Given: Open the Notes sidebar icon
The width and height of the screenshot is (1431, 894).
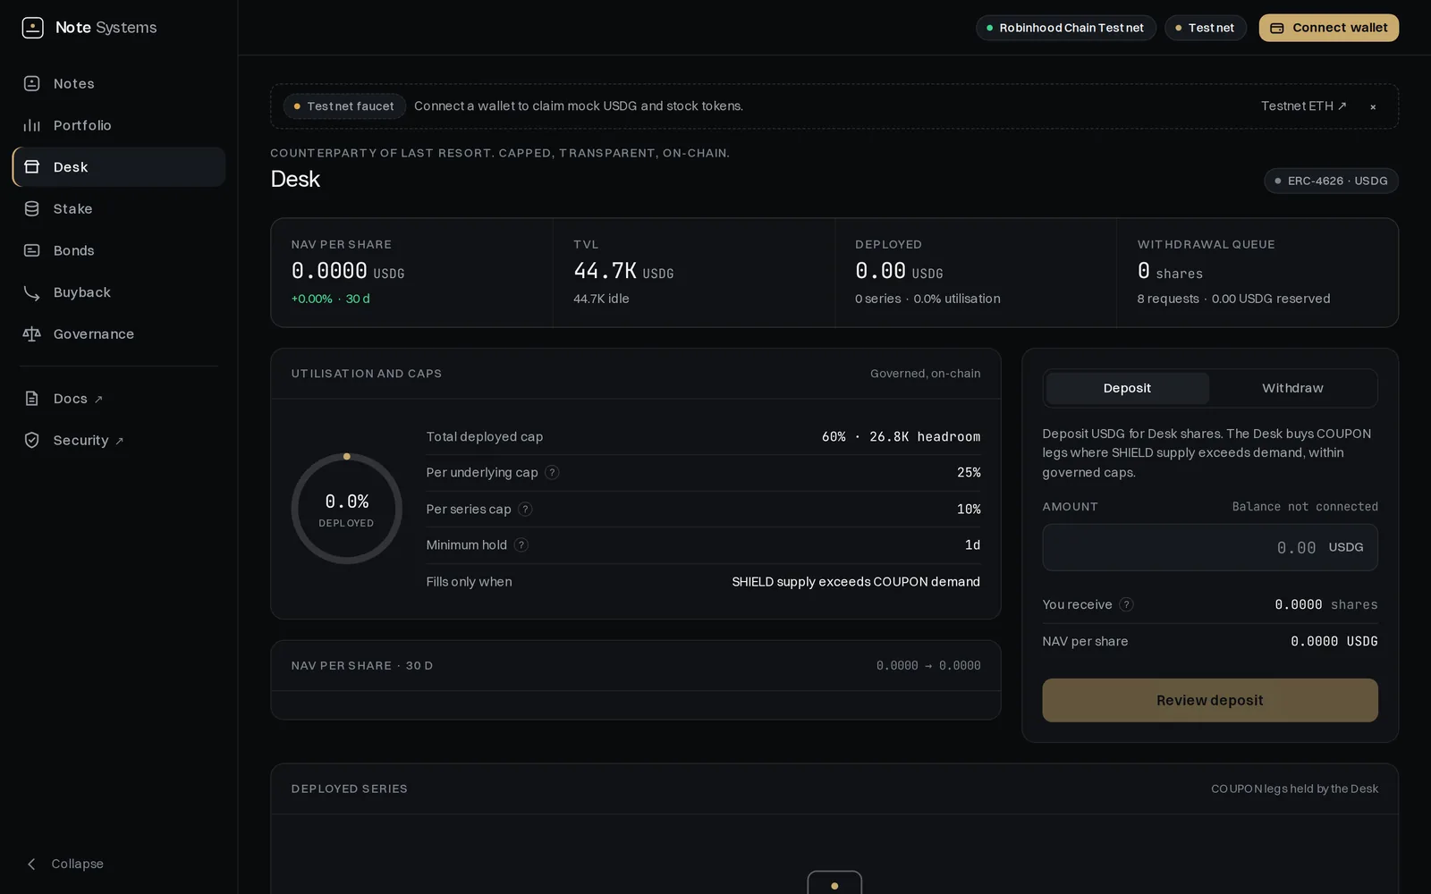Looking at the screenshot, I should (32, 83).
